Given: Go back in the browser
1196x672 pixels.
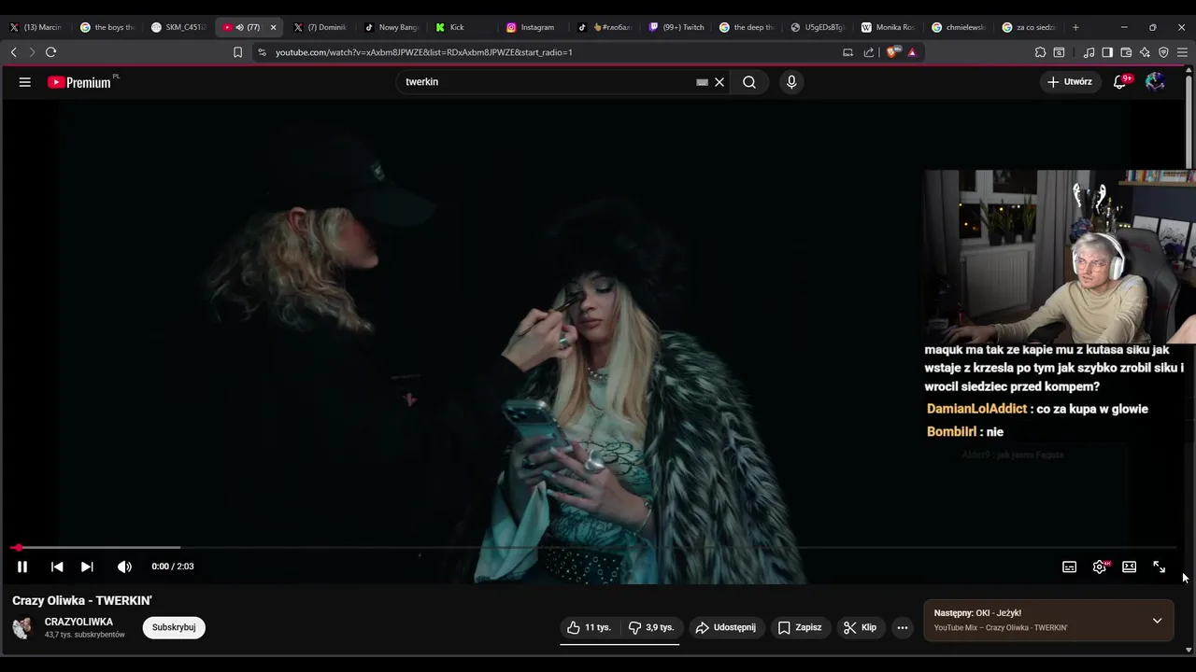Looking at the screenshot, I should click(x=13, y=52).
